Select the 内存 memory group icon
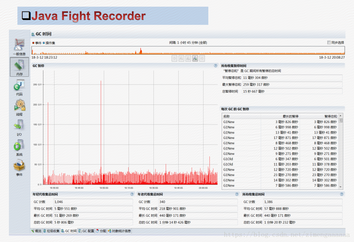 click(x=19, y=67)
